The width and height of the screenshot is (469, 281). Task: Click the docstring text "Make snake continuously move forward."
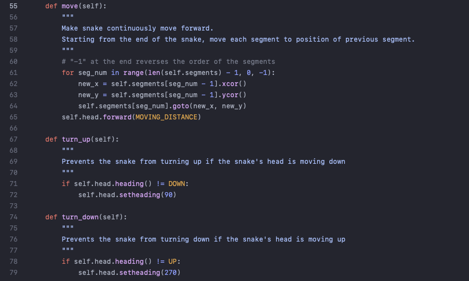pos(137,28)
